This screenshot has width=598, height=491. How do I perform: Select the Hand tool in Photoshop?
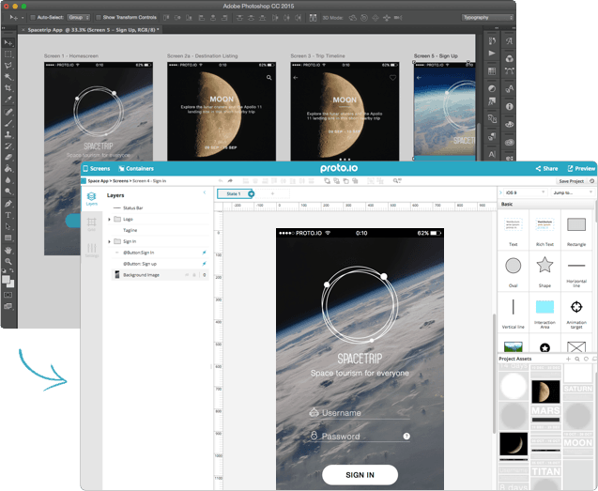pos(8,251)
